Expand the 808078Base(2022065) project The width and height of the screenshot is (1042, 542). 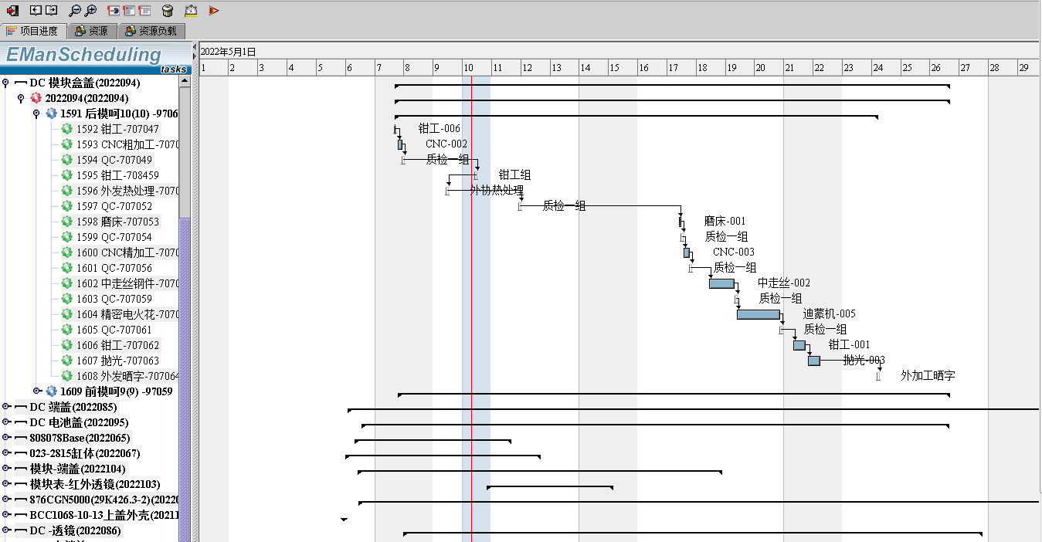point(6,438)
